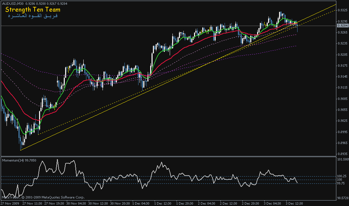
Task: Select the 1 Dec 04:30 time marker
Action: pyautogui.click(x=140, y=203)
